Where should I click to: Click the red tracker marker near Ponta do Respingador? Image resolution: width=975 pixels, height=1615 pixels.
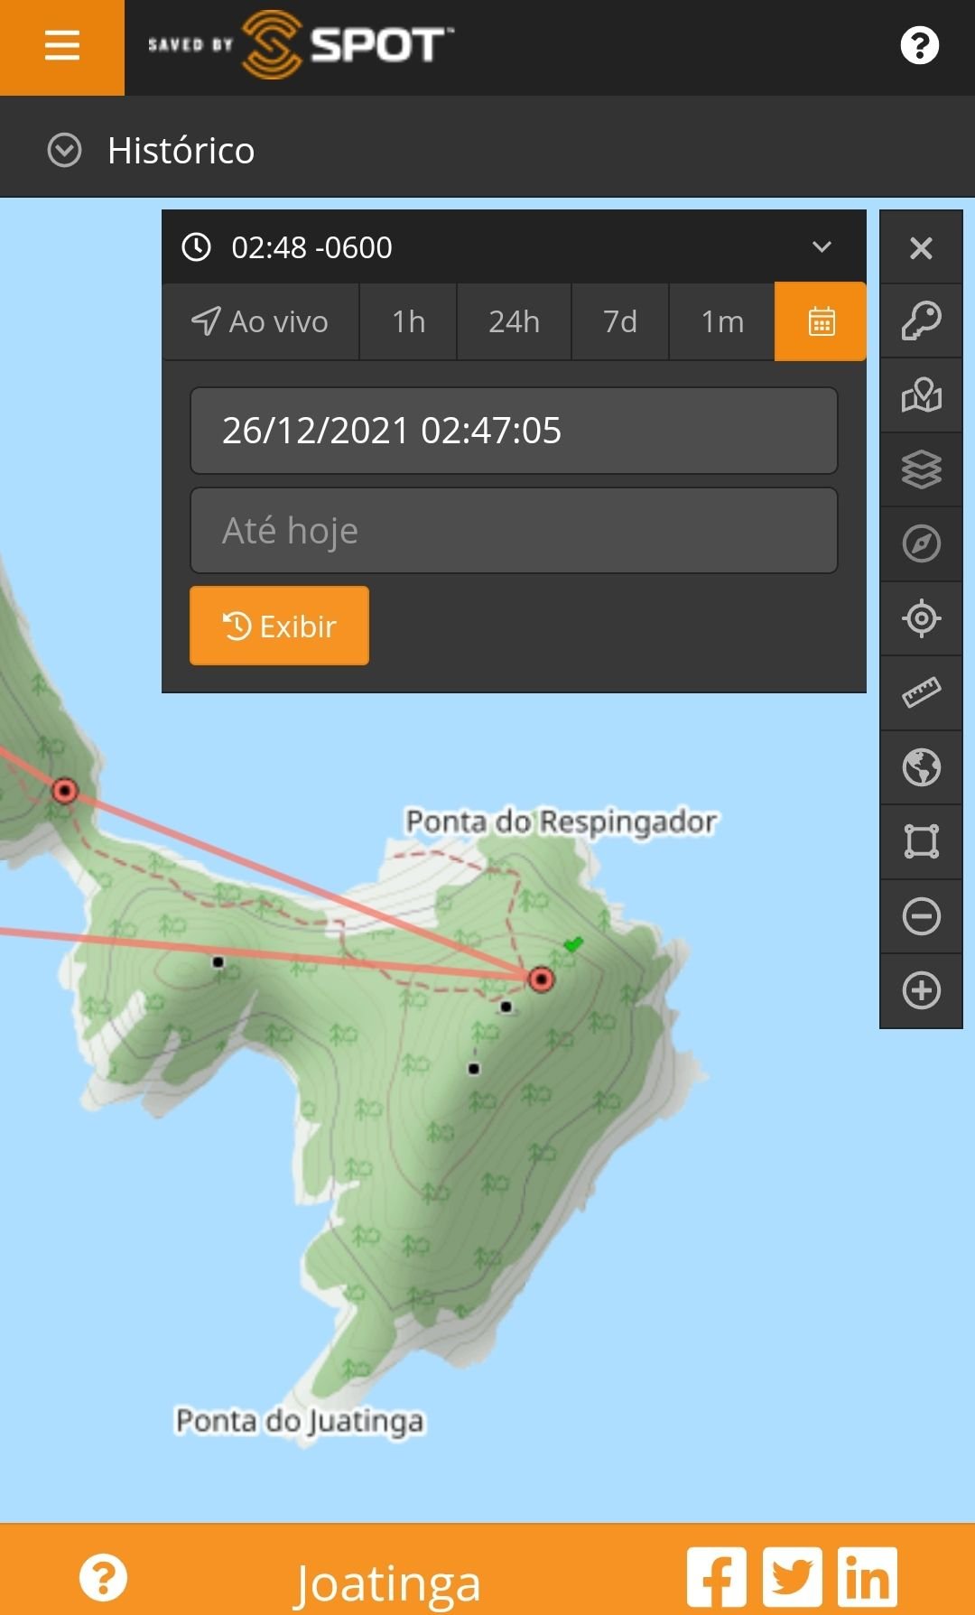click(x=541, y=979)
